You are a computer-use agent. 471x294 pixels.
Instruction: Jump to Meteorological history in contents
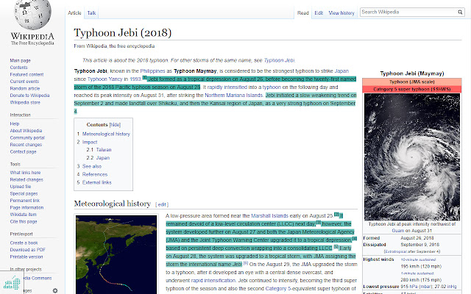click(106, 134)
